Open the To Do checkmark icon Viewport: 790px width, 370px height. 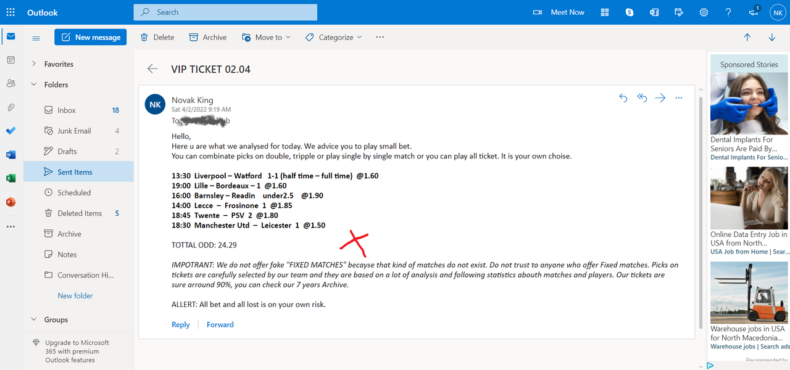[10, 131]
